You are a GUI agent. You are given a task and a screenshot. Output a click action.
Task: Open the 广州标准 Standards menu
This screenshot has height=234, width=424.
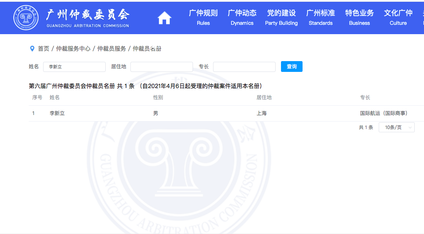tap(321, 18)
